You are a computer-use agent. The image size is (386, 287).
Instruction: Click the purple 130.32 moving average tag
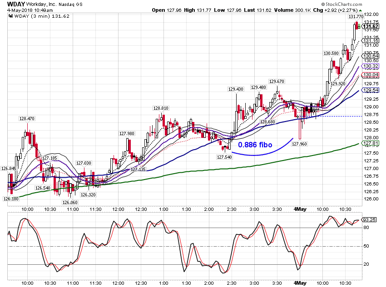pyautogui.click(x=370, y=66)
